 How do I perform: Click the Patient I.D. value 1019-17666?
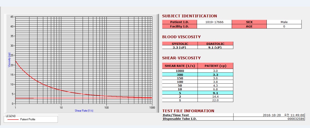click(214, 22)
